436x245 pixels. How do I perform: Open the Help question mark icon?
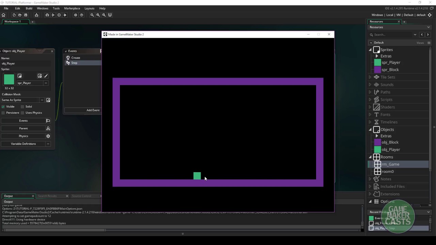pos(81,15)
